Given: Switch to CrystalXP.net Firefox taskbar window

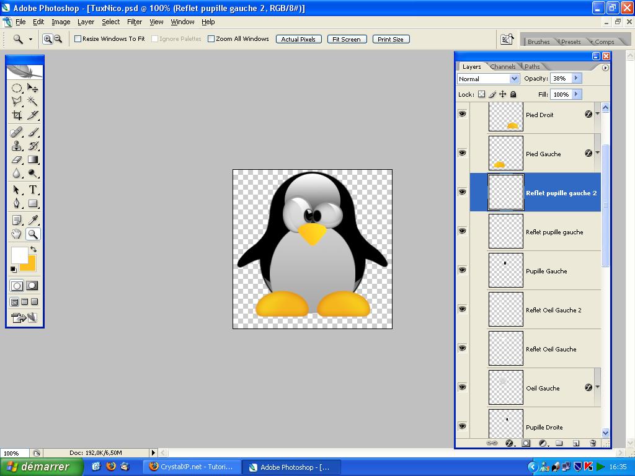Looking at the screenshot, I should click(x=191, y=467).
